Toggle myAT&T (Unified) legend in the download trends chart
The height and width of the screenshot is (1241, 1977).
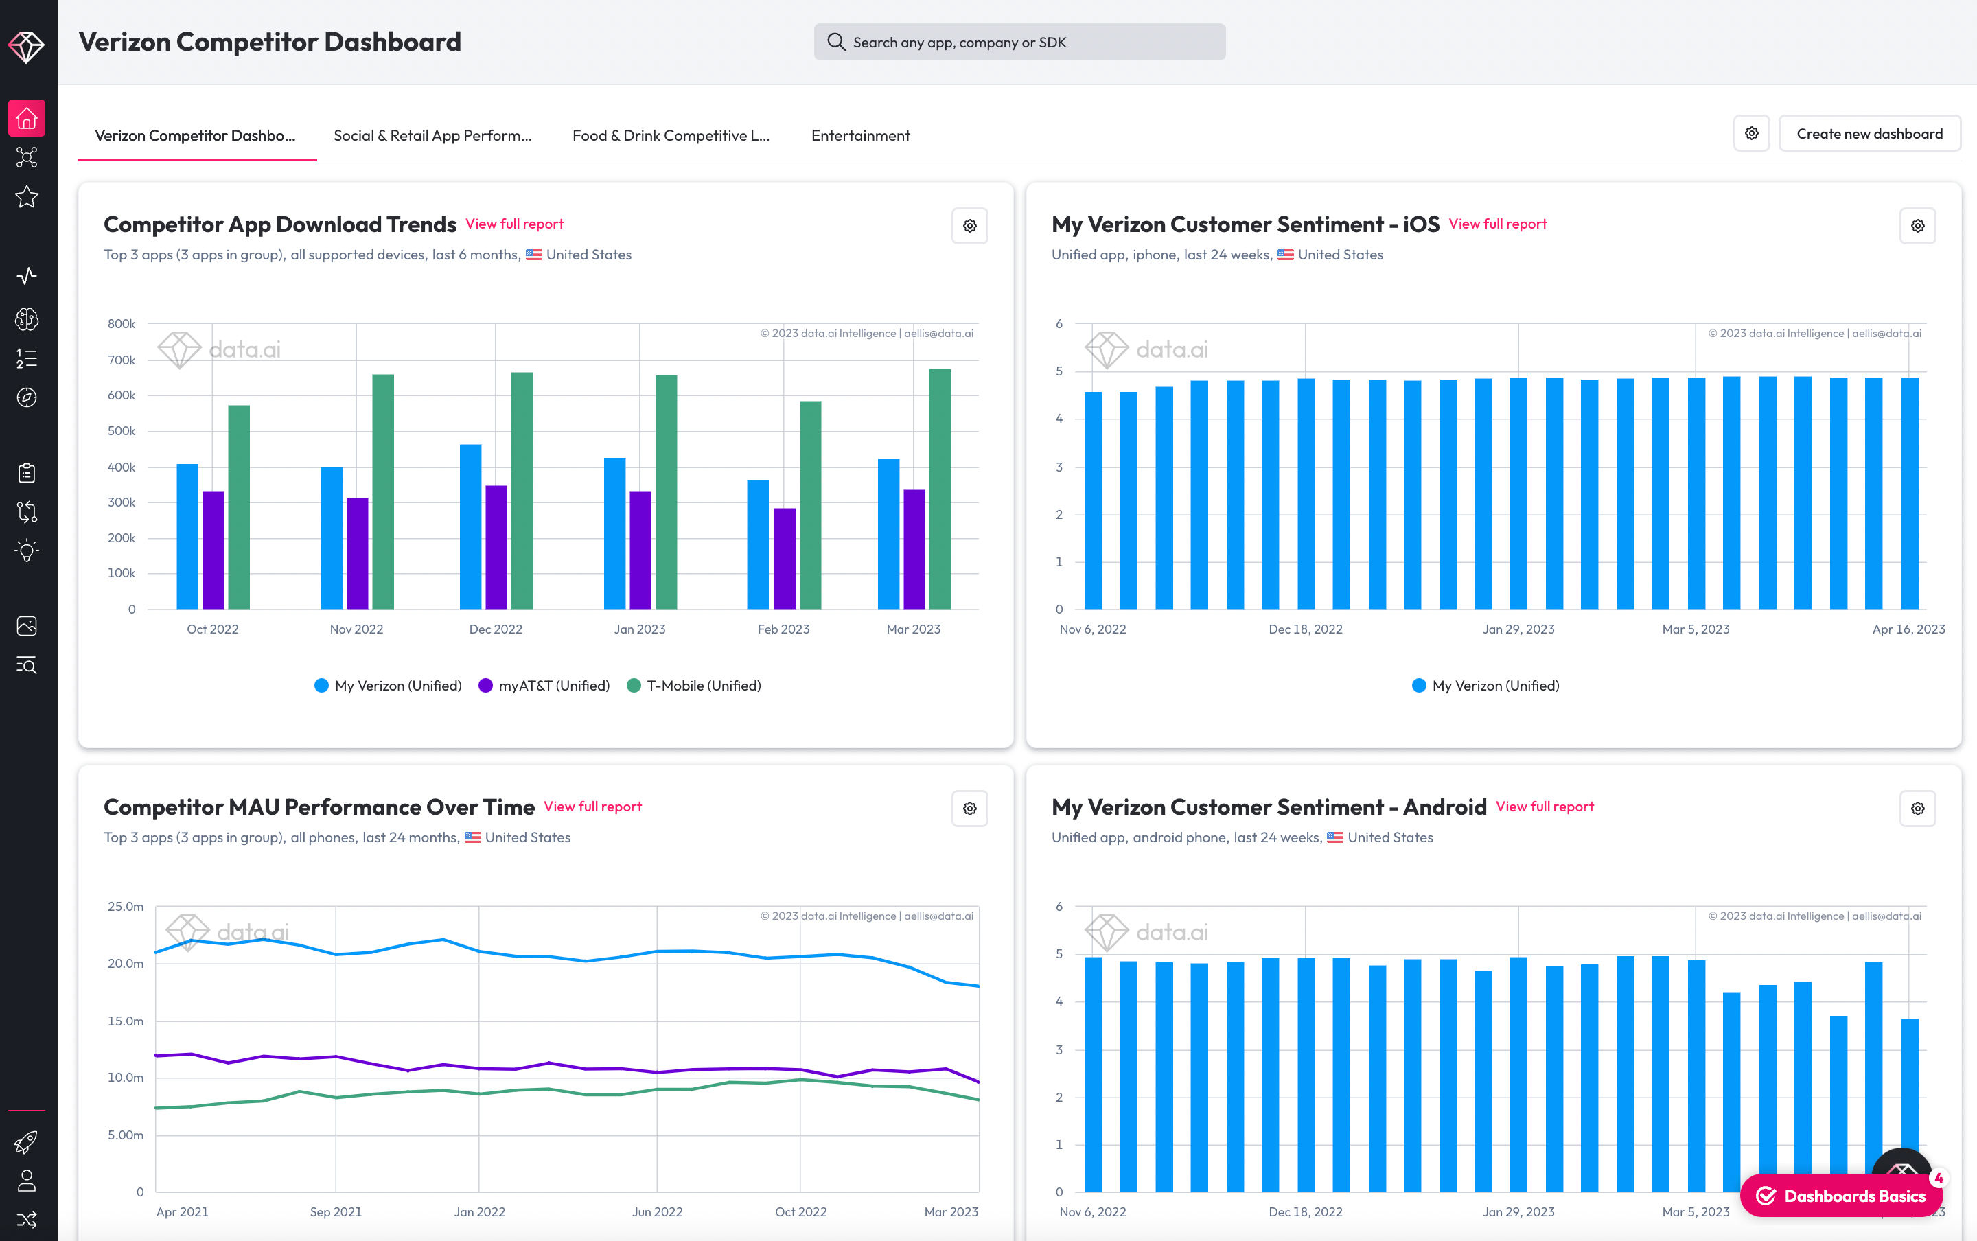pyautogui.click(x=543, y=685)
